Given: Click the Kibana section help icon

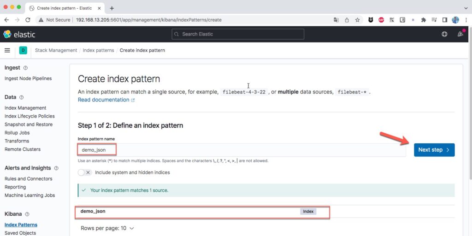Looking at the screenshot, I should pos(27,214).
